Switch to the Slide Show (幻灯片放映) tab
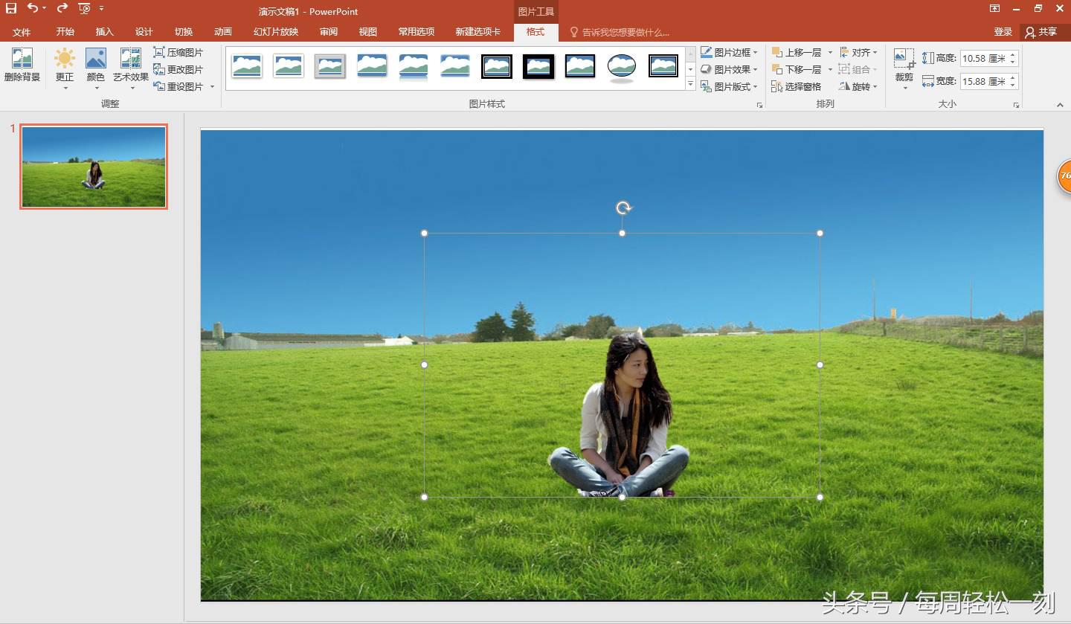Viewport: 1071px width, 624px height. pos(275,32)
